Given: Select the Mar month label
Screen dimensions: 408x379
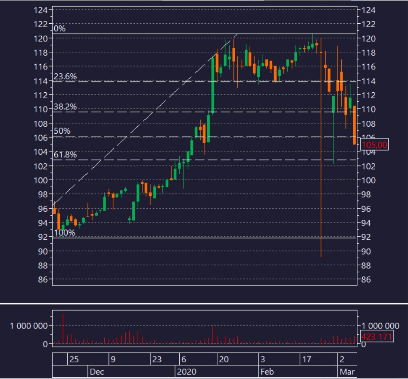Looking at the screenshot, I should pyautogui.click(x=347, y=372).
